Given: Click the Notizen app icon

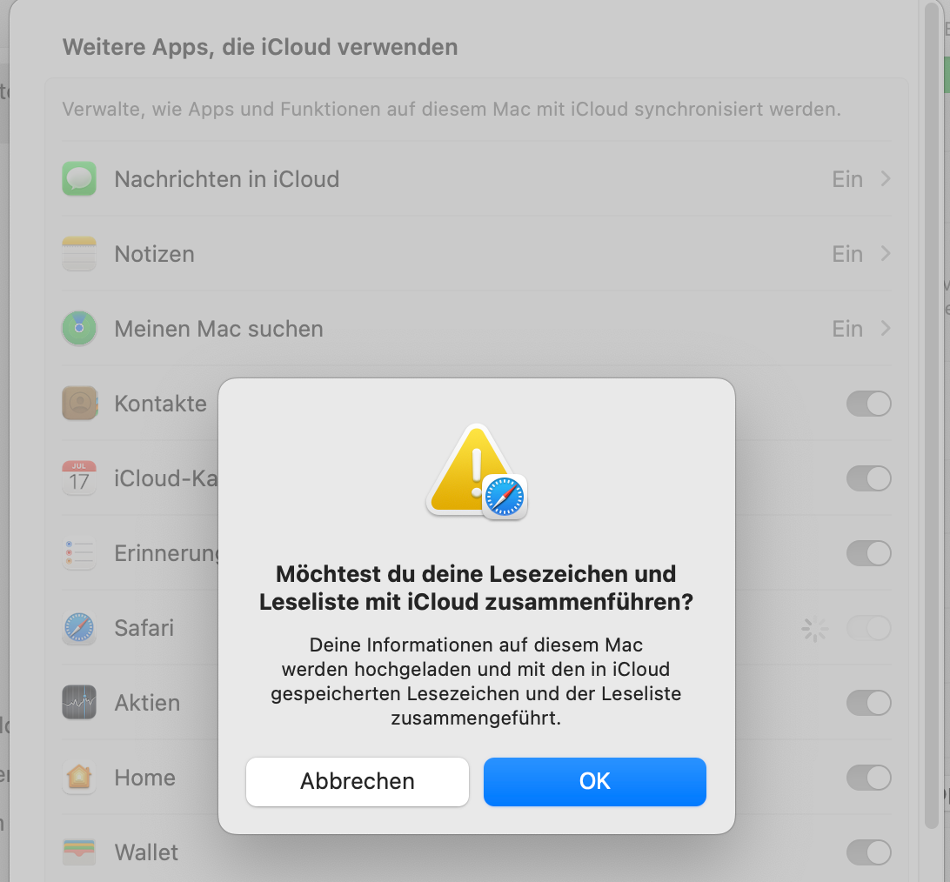Looking at the screenshot, I should tap(79, 254).
